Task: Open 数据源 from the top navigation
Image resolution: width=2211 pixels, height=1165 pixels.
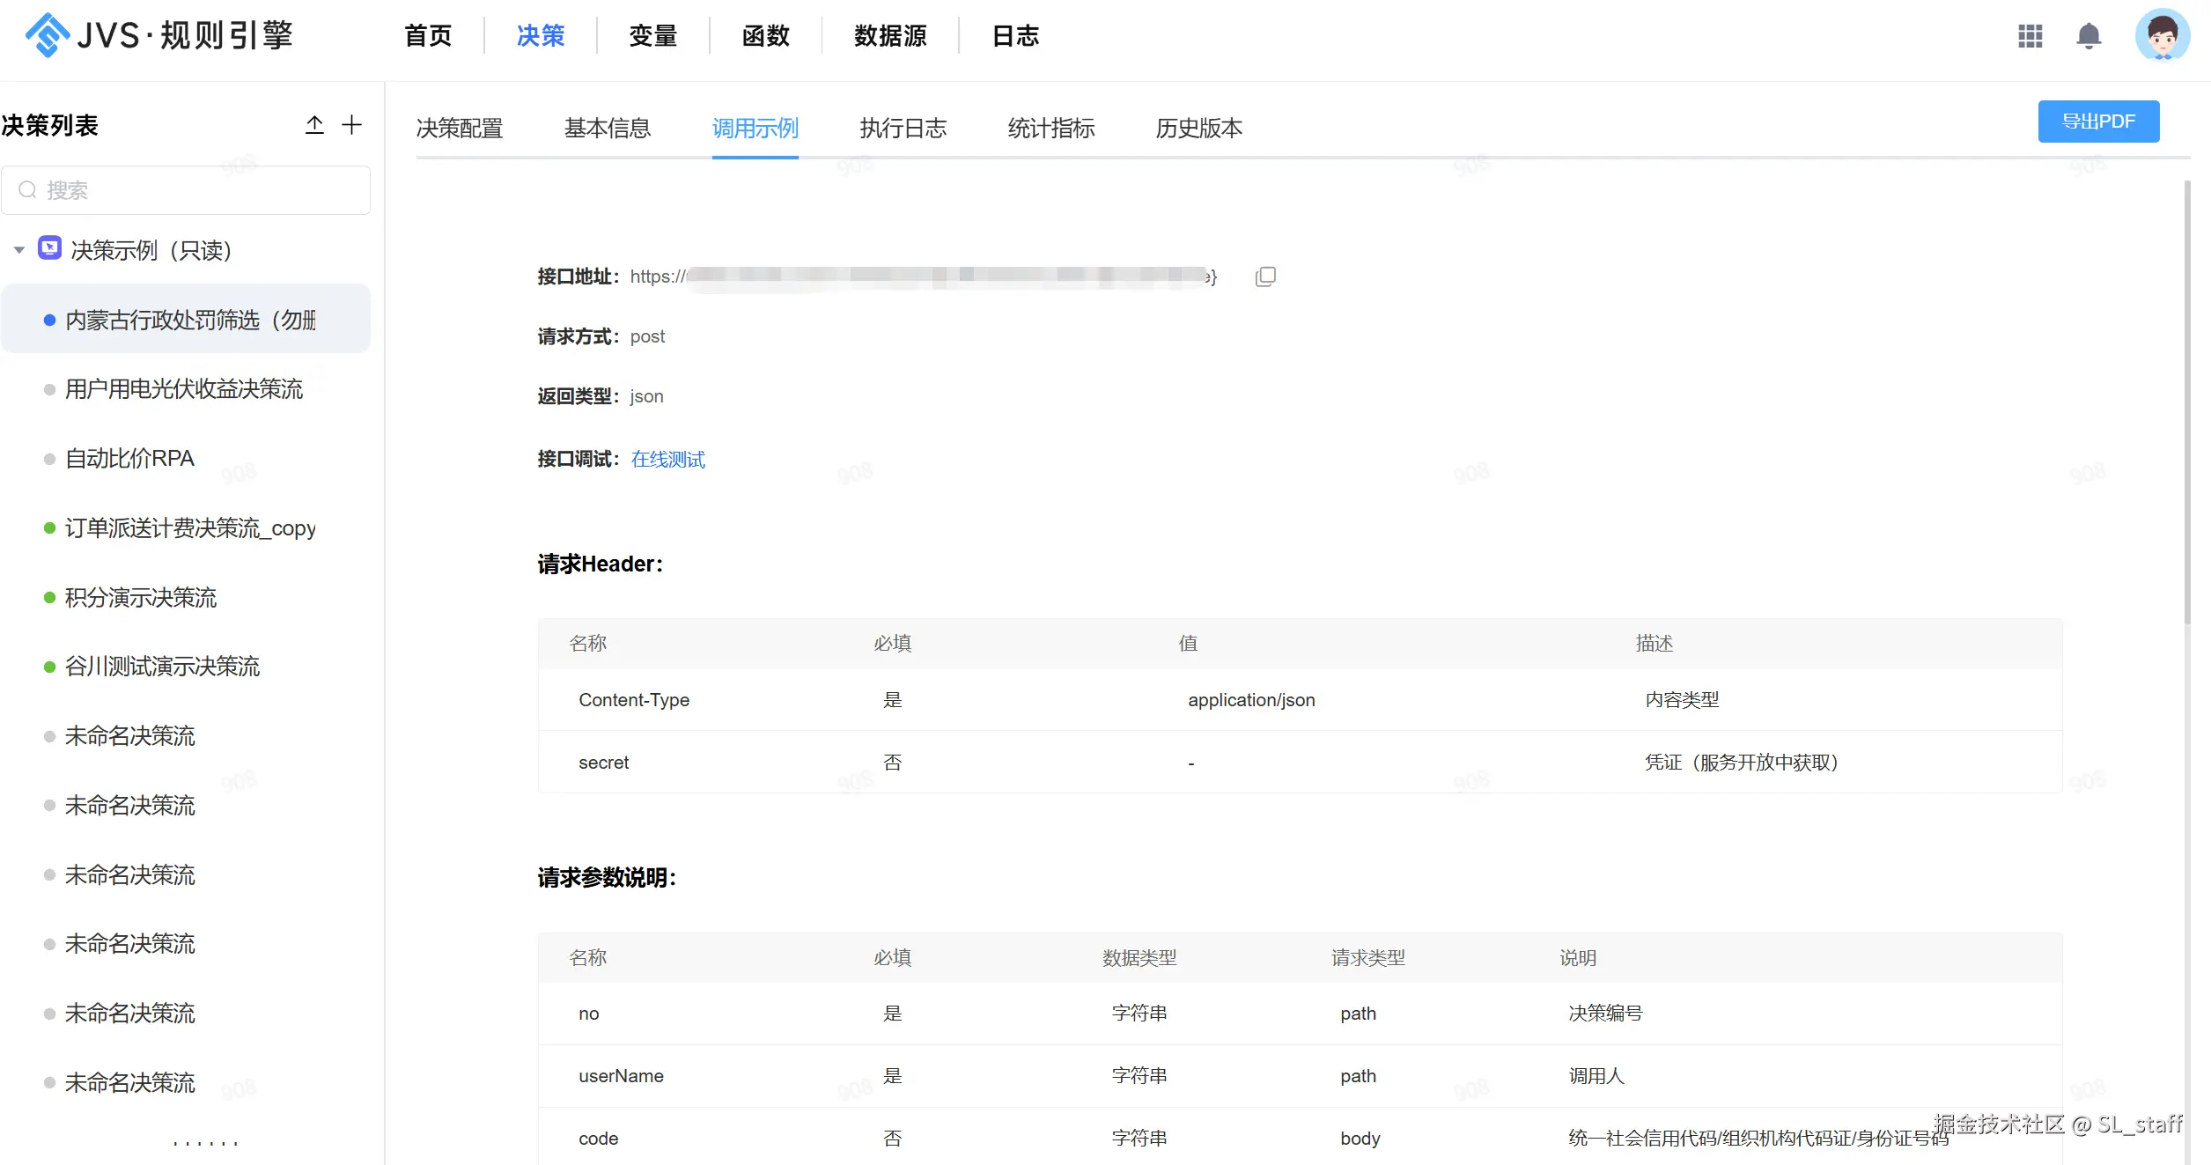Action: pyautogui.click(x=890, y=36)
